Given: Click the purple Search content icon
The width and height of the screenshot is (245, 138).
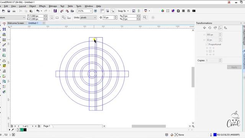Looking at the screenshot, I should pos(55,11).
